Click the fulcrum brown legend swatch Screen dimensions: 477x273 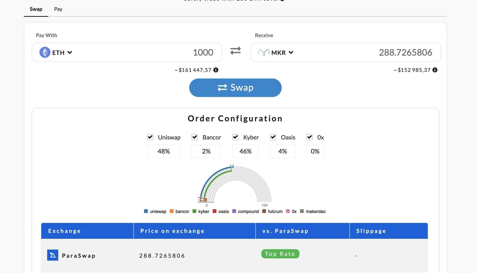(x=264, y=211)
